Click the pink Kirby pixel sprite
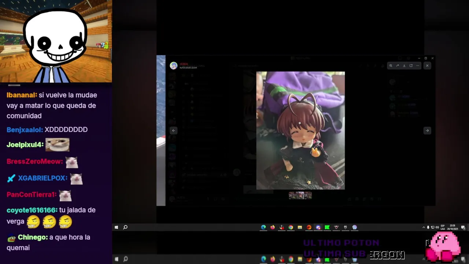469x264 pixels. (443, 246)
